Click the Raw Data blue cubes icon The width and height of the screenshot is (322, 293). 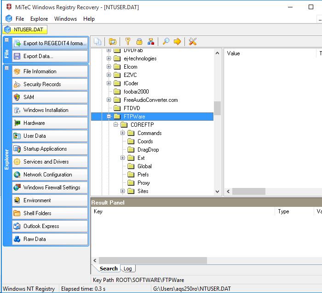pyautogui.click(x=17, y=239)
